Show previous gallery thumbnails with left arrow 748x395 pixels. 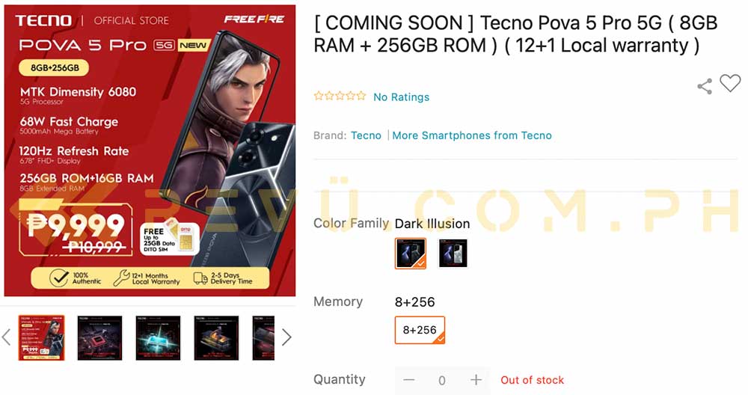point(7,337)
